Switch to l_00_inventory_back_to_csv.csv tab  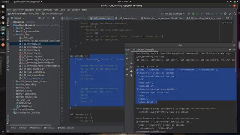[x=205, y=18]
